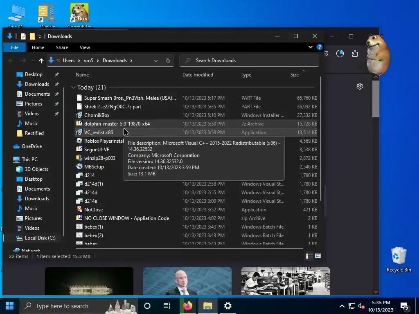The height and width of the screenshot is (314, 419).
Task: Open settings gear in the background window
Action: (359, 86)
